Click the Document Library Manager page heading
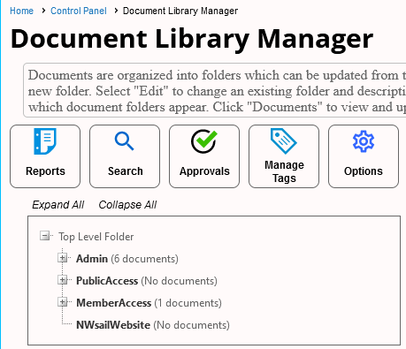406x349 pixels. pos(192,39)
